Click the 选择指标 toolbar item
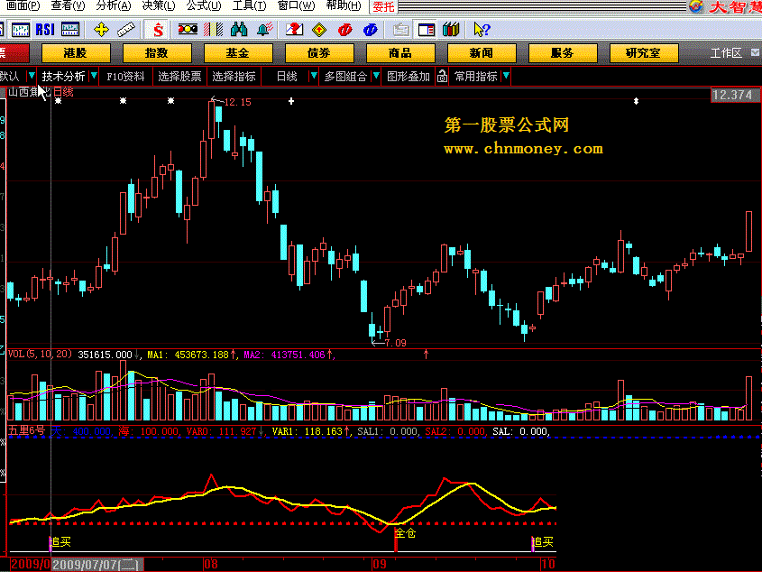This screenshot has width=762, height=572. click(x=234, y=77)
